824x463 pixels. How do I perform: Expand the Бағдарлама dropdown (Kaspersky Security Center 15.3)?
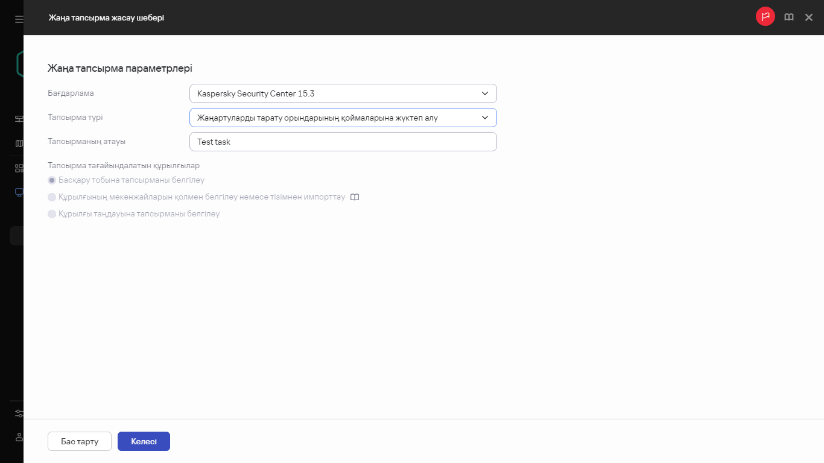click(x=343, y=93)
